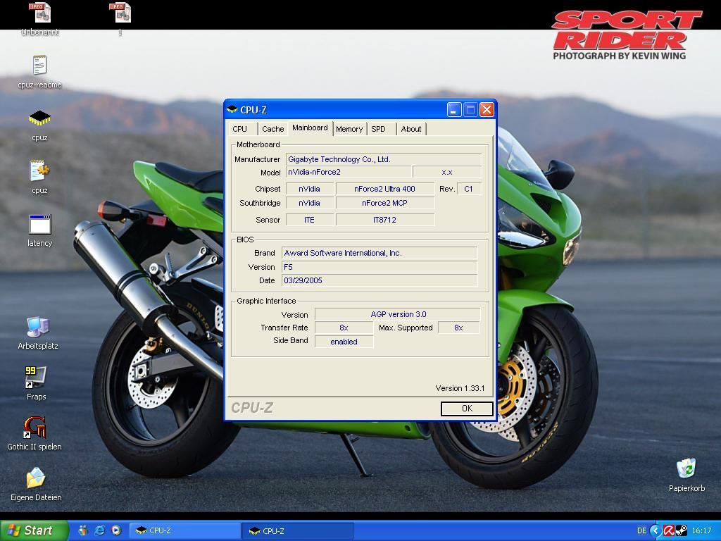The image size is (721, 541).
Task: Select the second CPU-Z taskbar button
Action: pyautogui.click(x=298, y=530)
